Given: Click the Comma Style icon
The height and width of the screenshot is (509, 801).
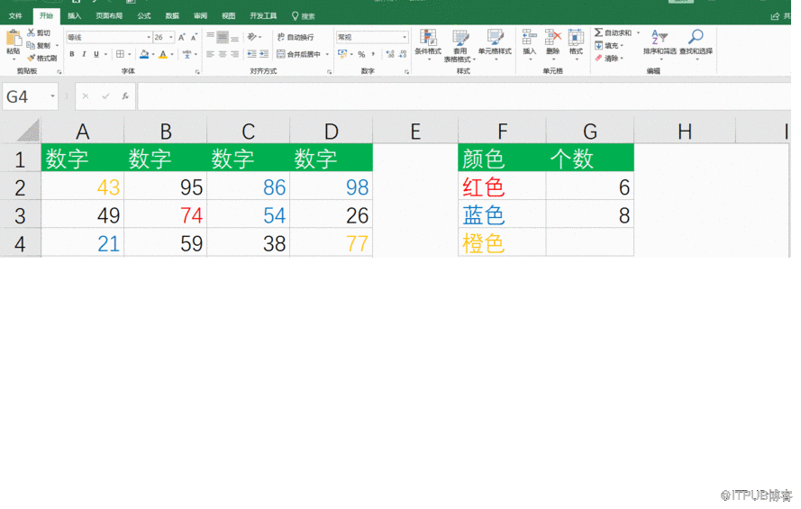Looking at the screenshot, I should [373, 54].
